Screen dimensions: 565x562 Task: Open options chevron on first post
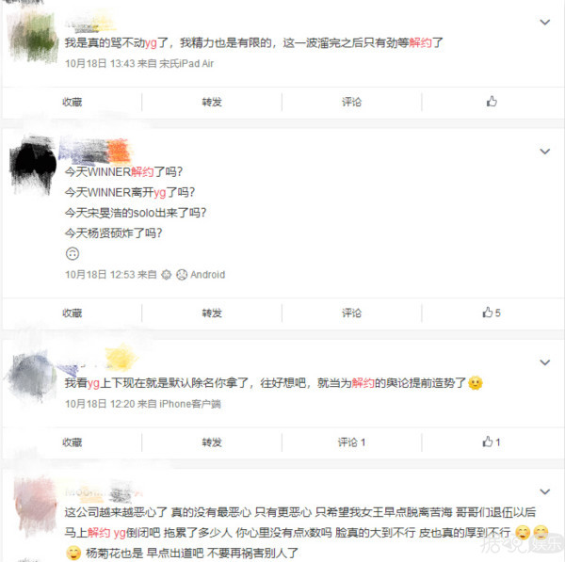545,23
